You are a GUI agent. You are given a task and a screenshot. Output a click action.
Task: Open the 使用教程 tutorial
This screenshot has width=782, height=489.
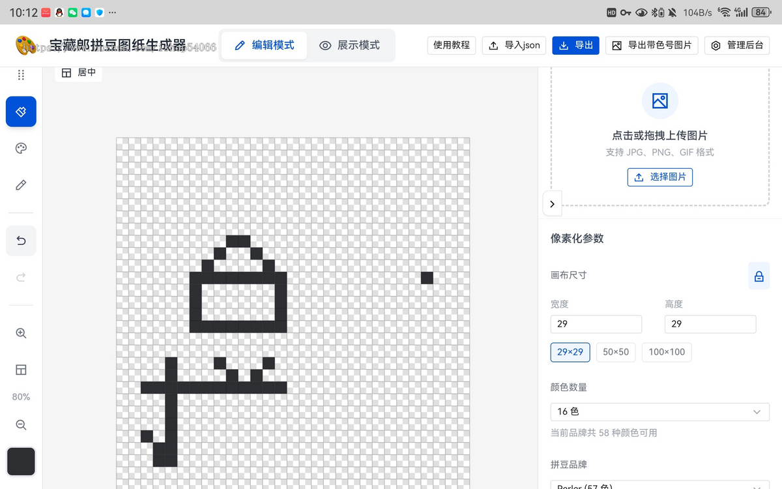pos(452,45)
